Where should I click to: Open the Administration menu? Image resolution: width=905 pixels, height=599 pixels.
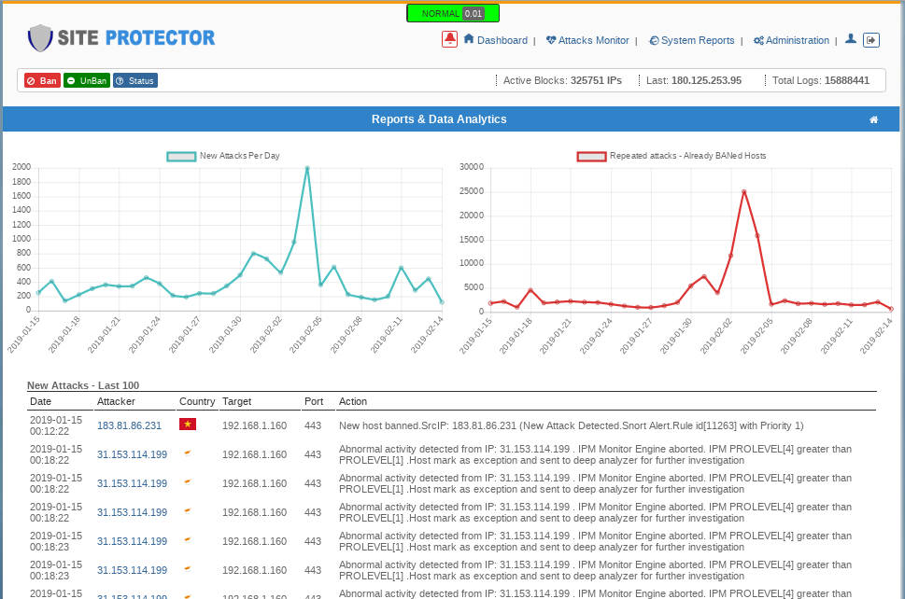tap(791, 40)
